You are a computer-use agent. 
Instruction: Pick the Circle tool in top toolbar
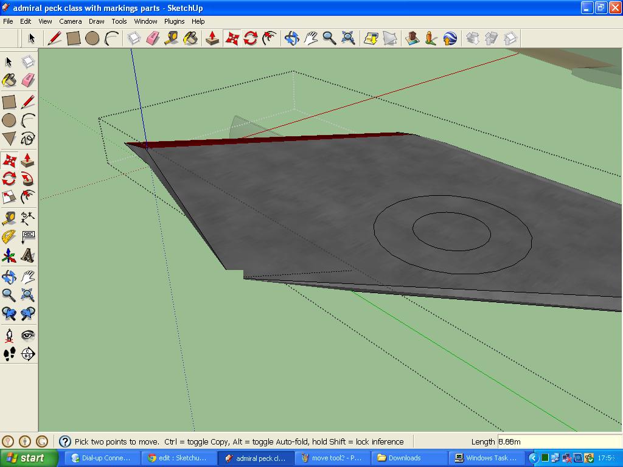92,38
